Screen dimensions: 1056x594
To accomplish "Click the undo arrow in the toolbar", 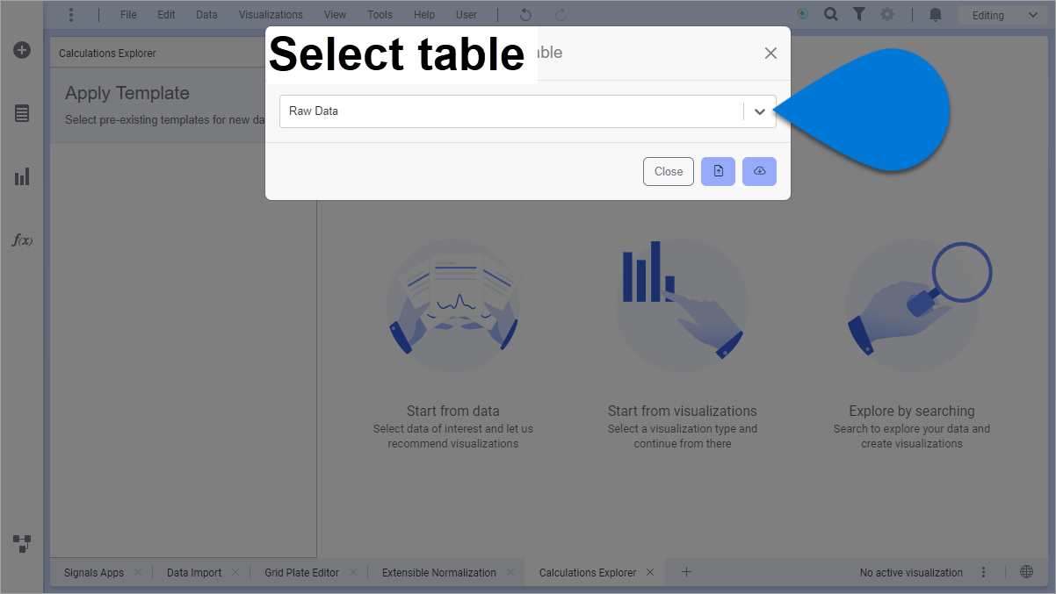I will 525,15.
